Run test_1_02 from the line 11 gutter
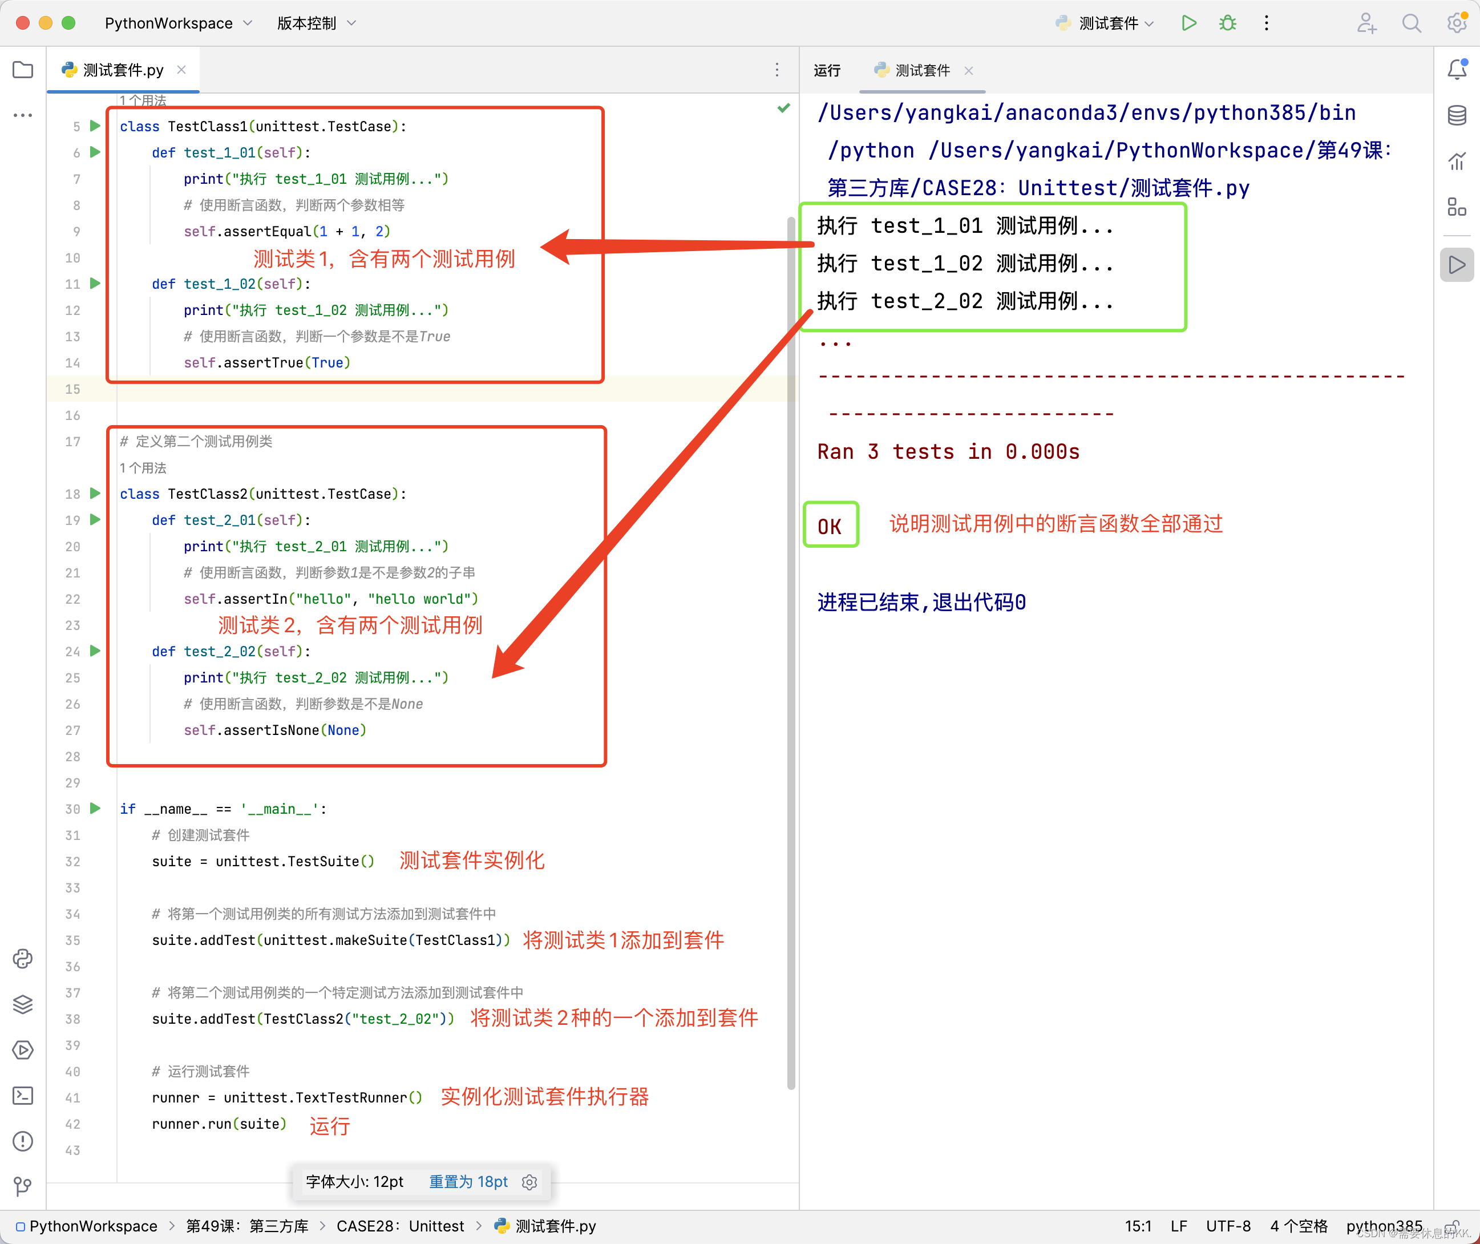 pos(95,284)
